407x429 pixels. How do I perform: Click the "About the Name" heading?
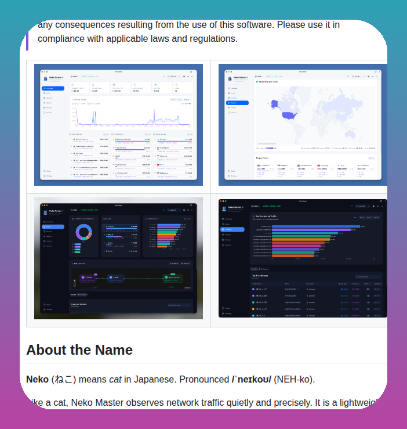coord(79,350)
